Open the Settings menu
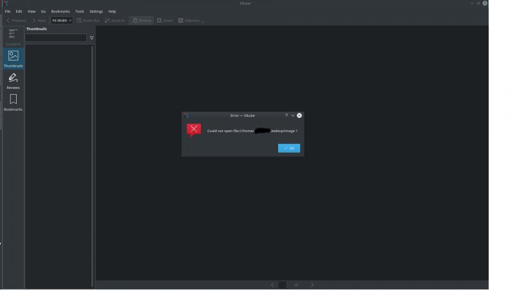Screen dimensions: 515x290 (x=96, y=11)
